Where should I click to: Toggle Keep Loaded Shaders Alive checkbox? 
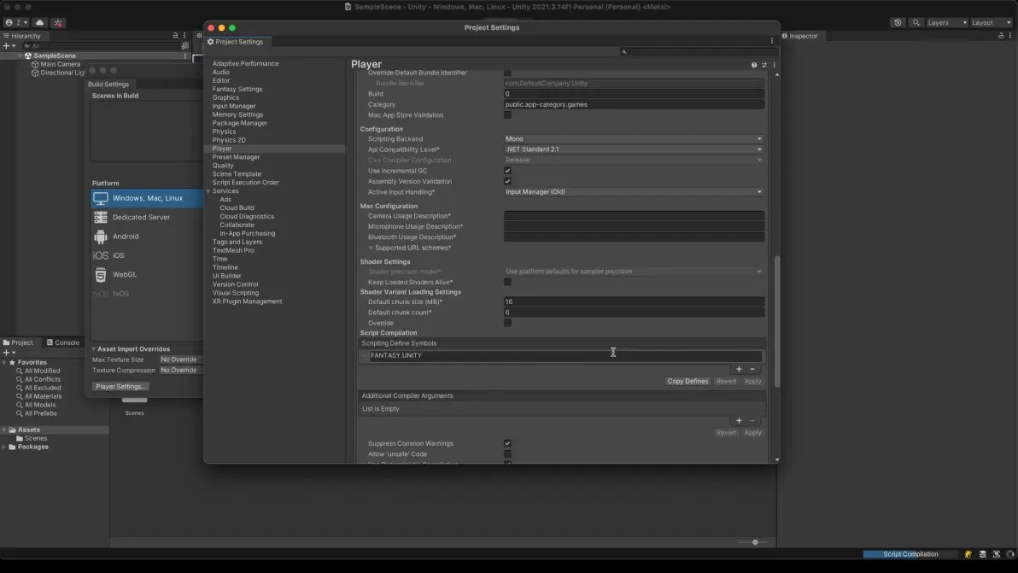coord(507,283)
